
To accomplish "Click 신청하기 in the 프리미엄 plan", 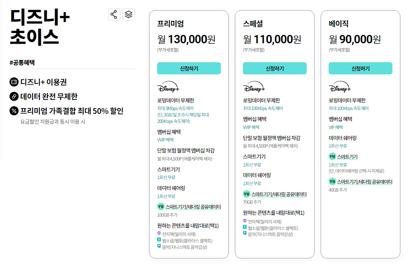I will point(189,68).
